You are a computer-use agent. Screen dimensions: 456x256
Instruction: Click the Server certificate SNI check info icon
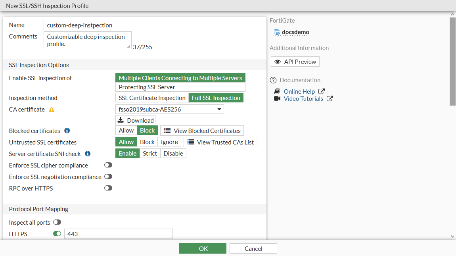pos(87,154)
